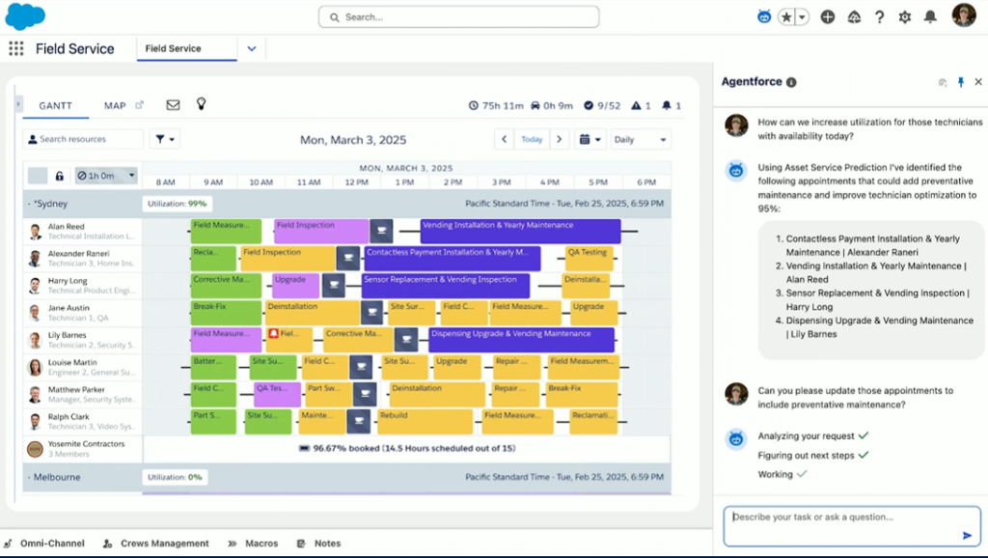Close the Agentforce panel
The height and width of the screenshot is (558, 988).
coord(978,82)
